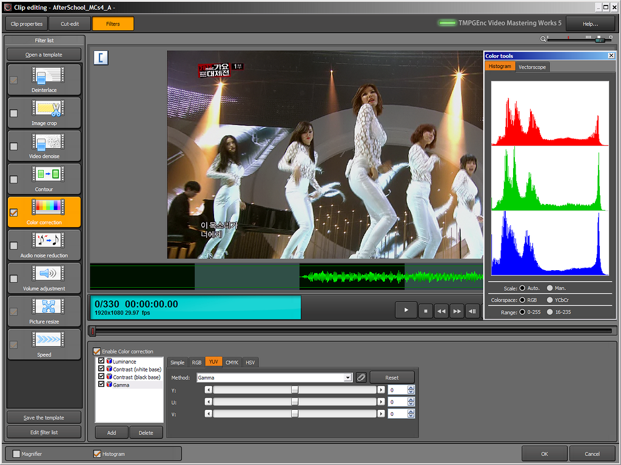
Task: Expand the Method dropdown
Action: click(348, 378)
